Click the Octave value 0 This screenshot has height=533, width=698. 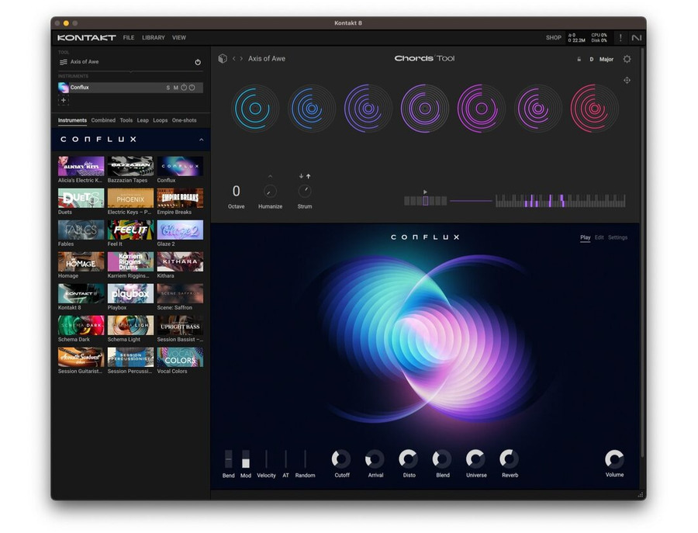pos(236,191)
